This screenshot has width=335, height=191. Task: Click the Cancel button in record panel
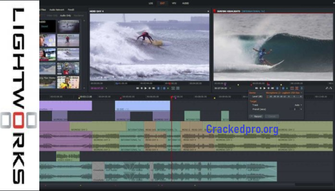click(x=272, y=116)
